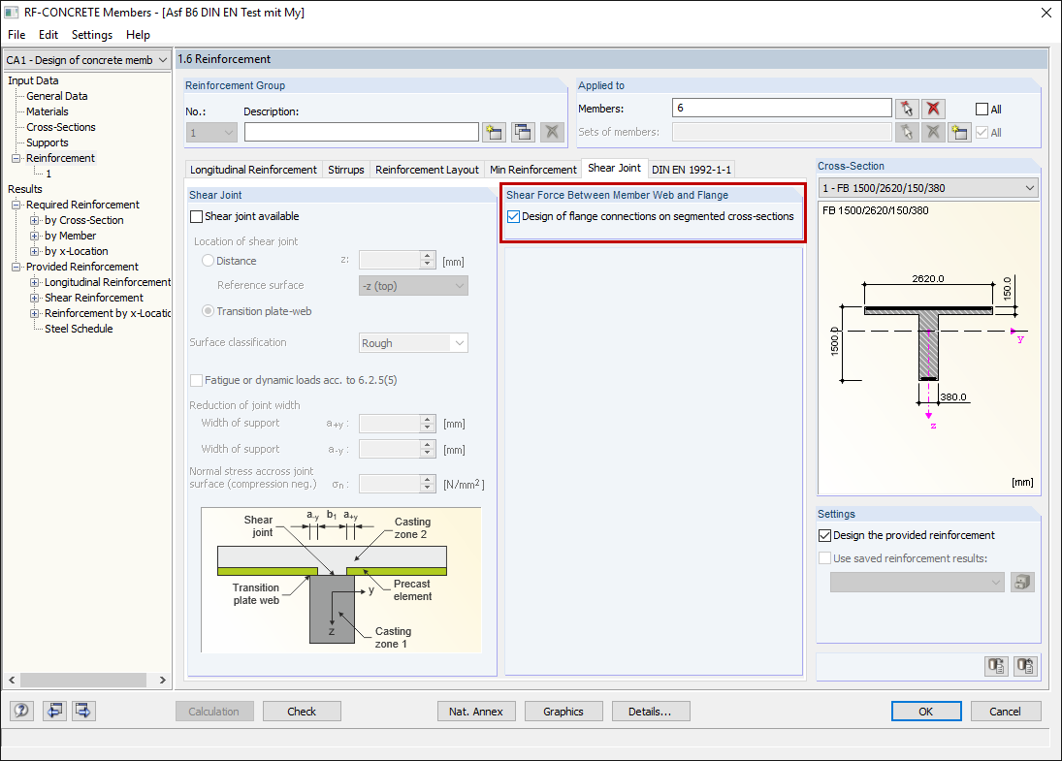Click help question mark icon at bottom left
The width and height of the screenshot is (1062, 761).
tap(21, 711)
